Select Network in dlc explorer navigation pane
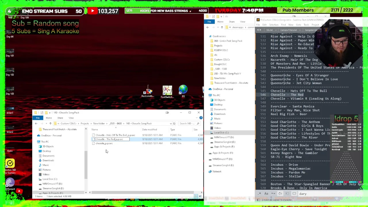Image resolution: width=368 pixels, height=207 pixels. (217, 172)
